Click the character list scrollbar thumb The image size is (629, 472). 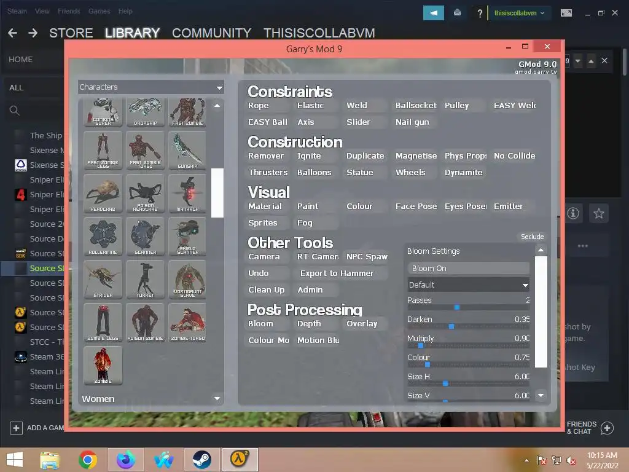click(217, 193)
